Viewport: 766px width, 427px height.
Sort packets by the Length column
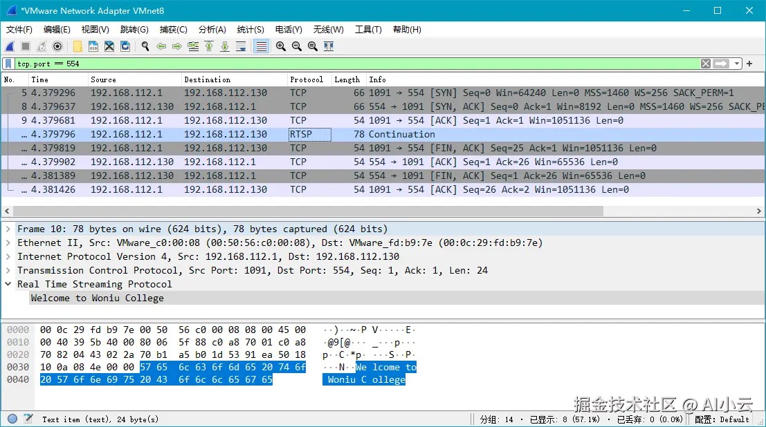pyautogui.click(x=349, y=79)
